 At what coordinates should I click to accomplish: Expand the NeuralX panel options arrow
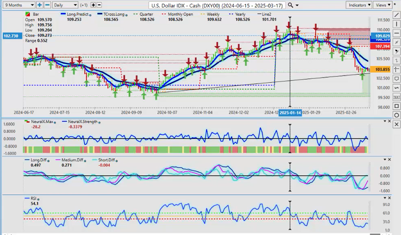384,121
